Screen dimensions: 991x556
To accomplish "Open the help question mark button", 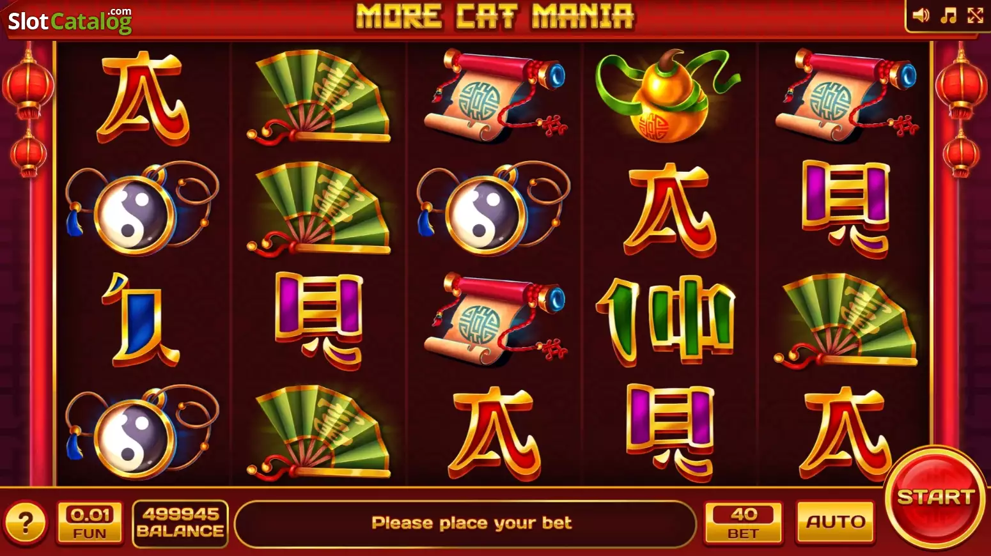I will click(x=26, y=524).
